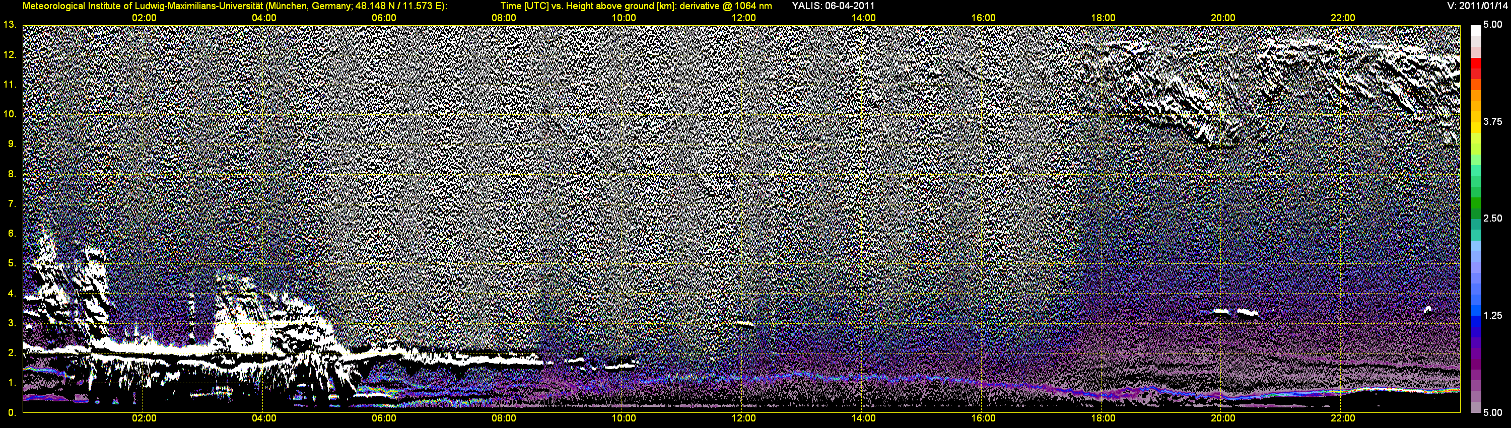Image resolution: width=1511 pixels, height=428 pixels.
Task: Click the 1. km height axis label
Action: pos(12,382)
